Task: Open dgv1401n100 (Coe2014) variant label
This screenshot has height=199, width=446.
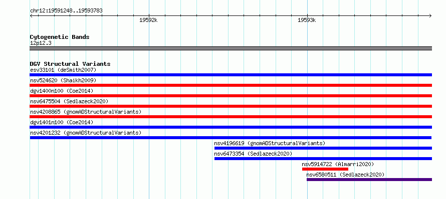Action: point(62,122)
